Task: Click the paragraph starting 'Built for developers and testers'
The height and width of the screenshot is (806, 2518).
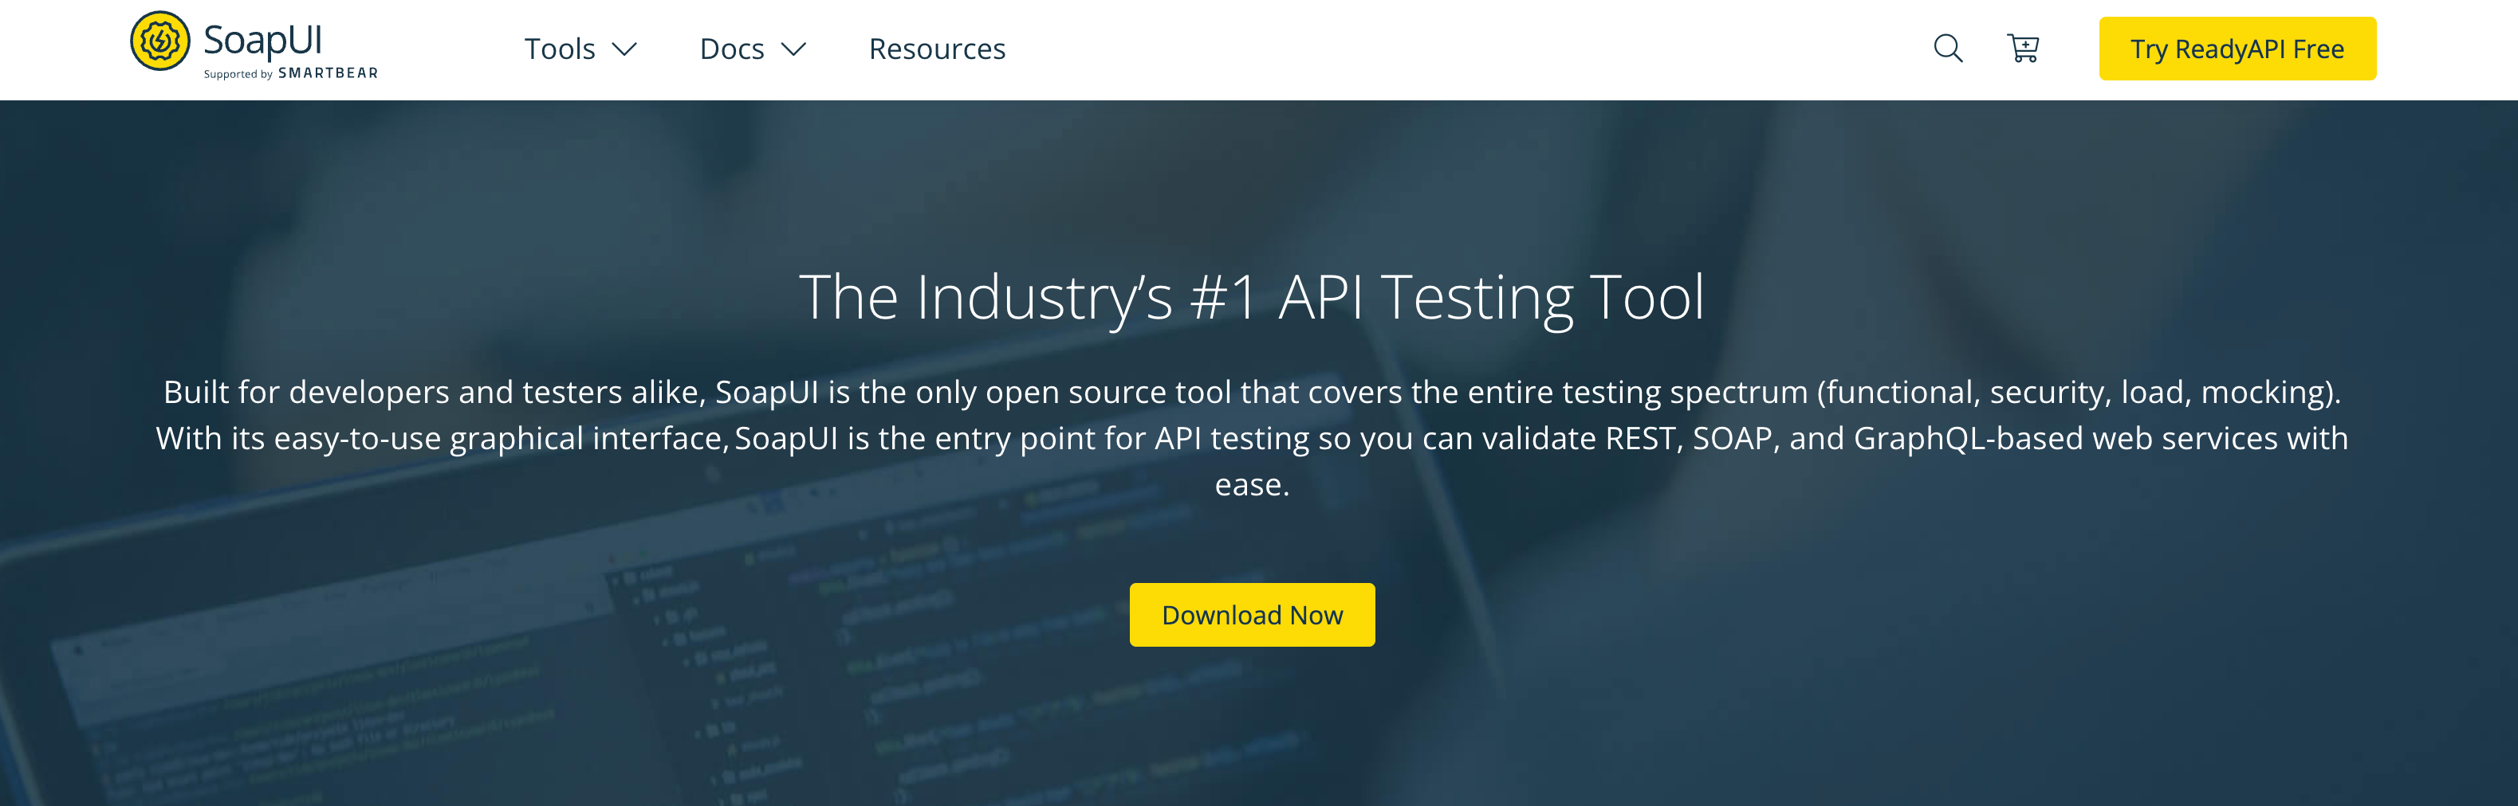Action: (1251, 438)
